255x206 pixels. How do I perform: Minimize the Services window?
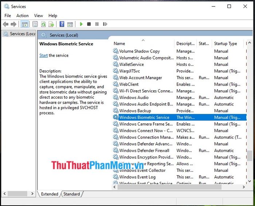[x=213, y=6]
